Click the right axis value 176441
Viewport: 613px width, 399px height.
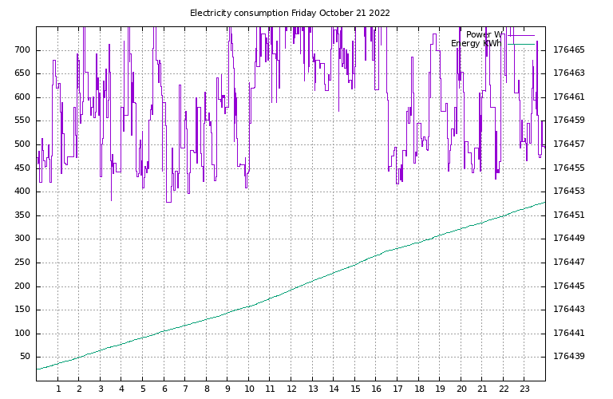(569, 333)
